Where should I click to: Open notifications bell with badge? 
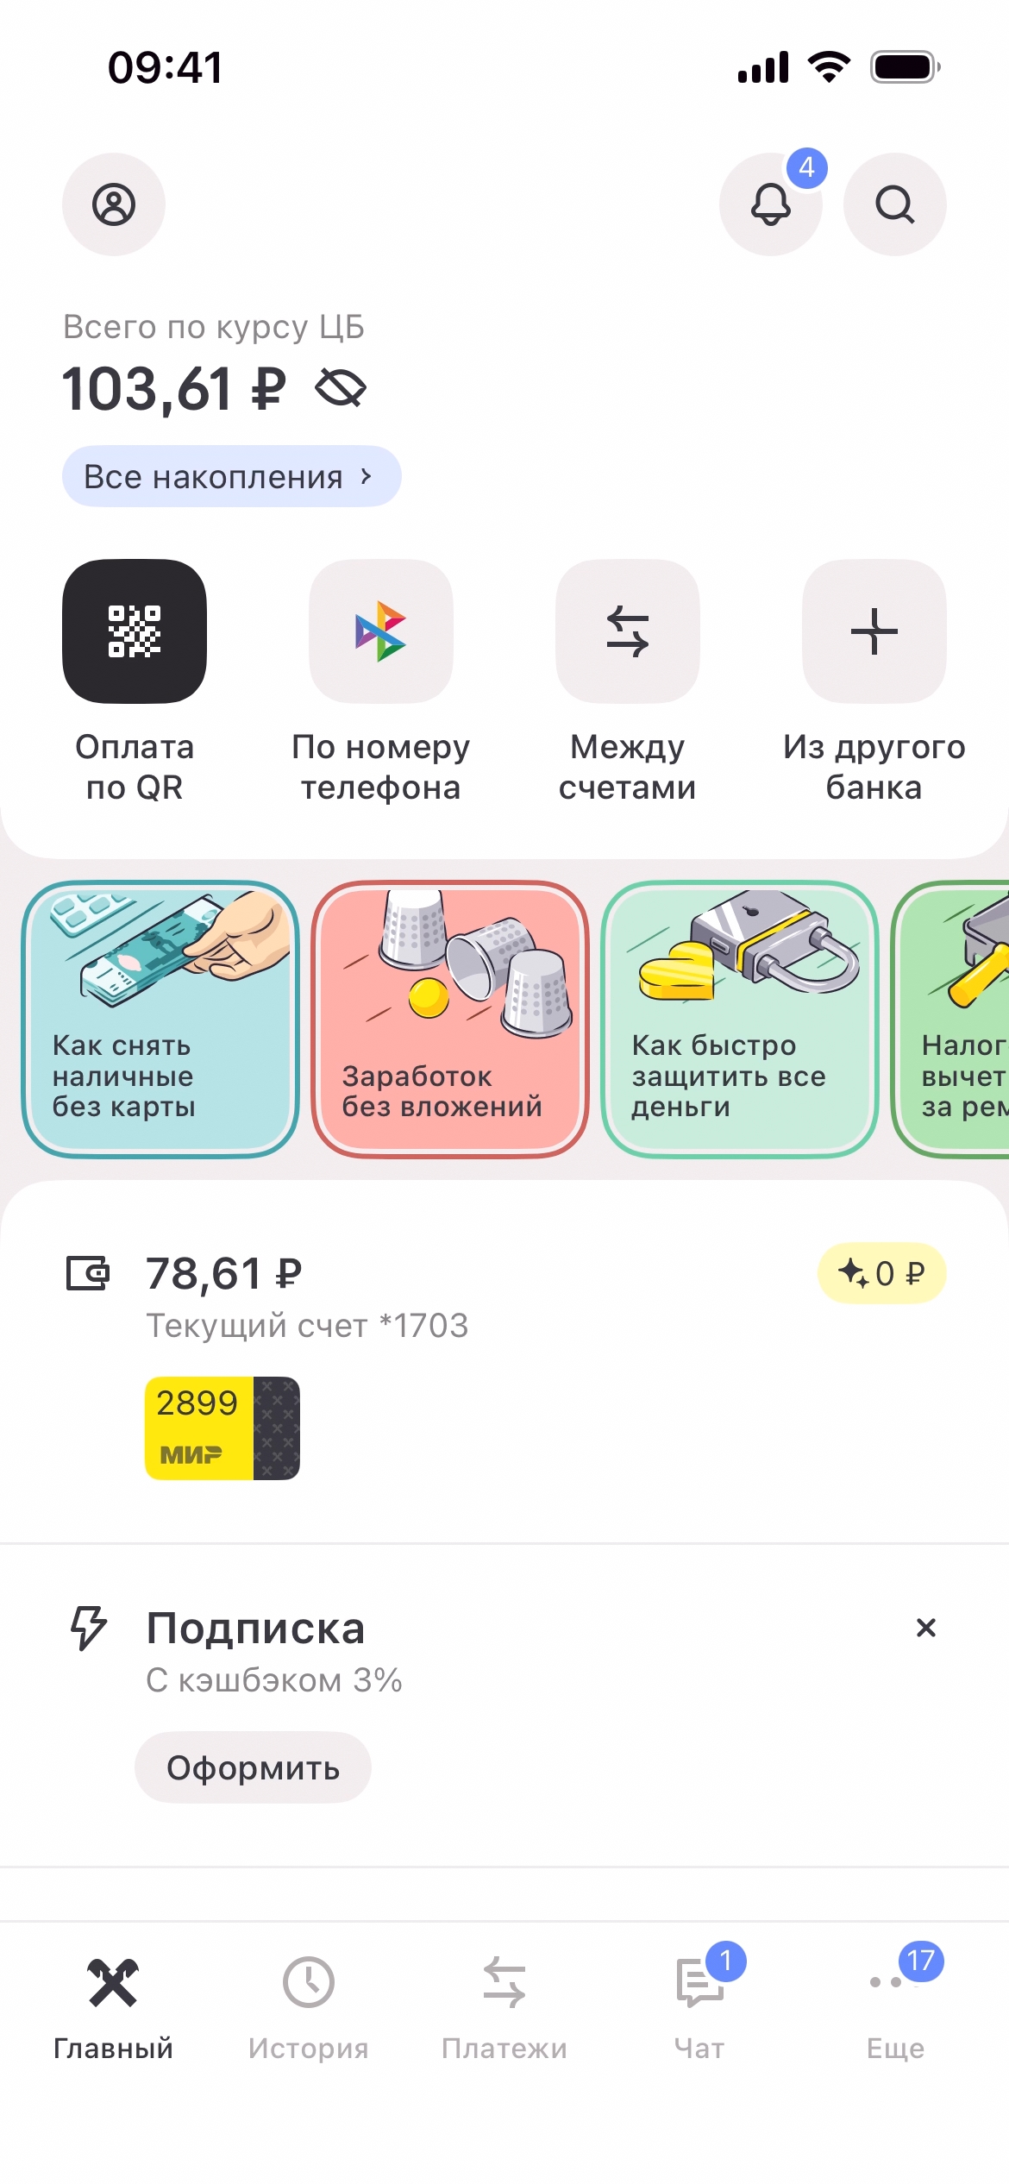770,205
